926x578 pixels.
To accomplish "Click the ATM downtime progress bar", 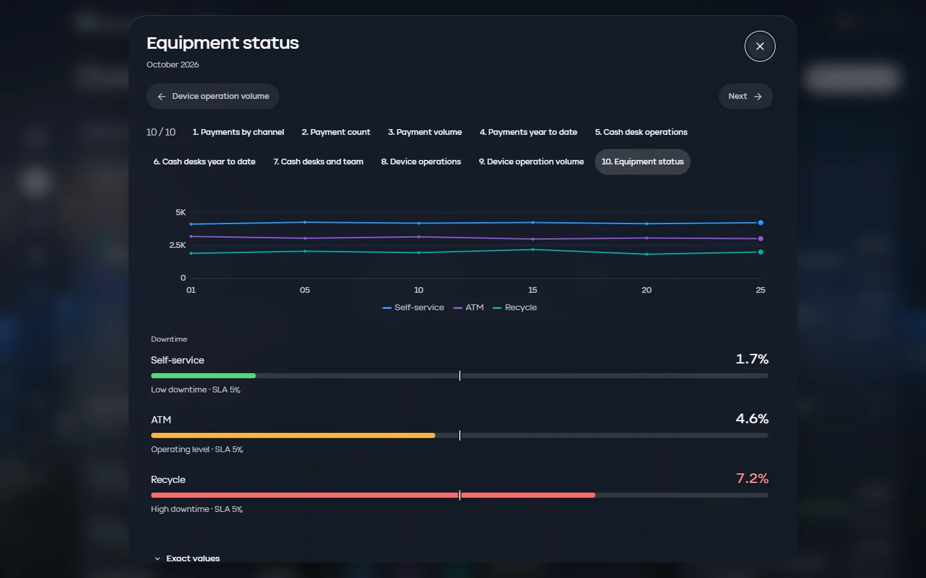I will point(460,435).
